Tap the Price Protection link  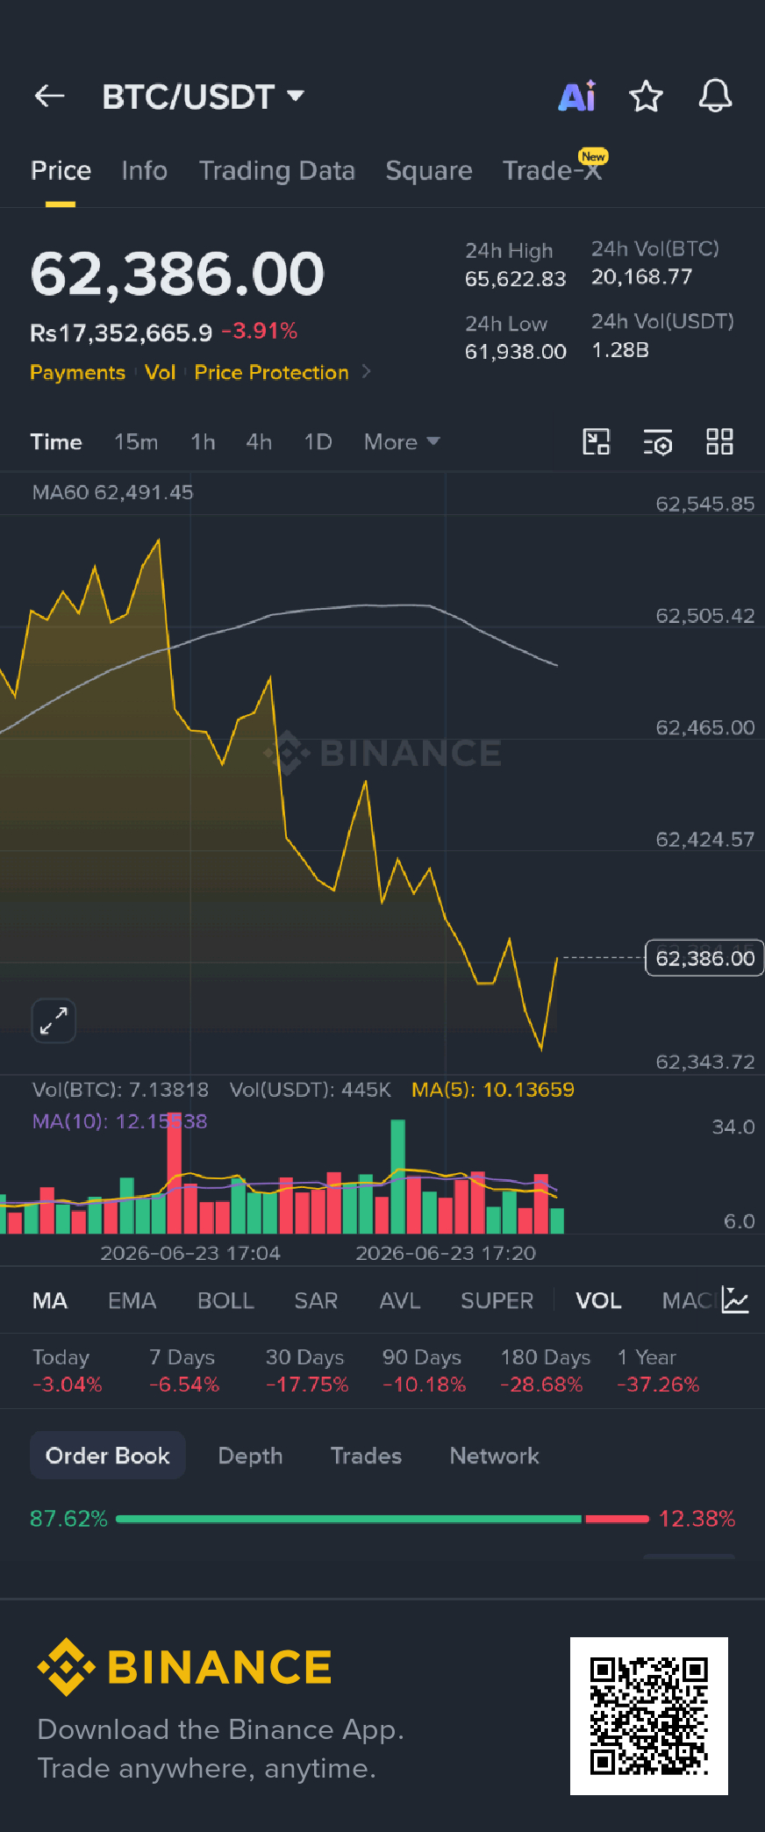click(271, 372)
